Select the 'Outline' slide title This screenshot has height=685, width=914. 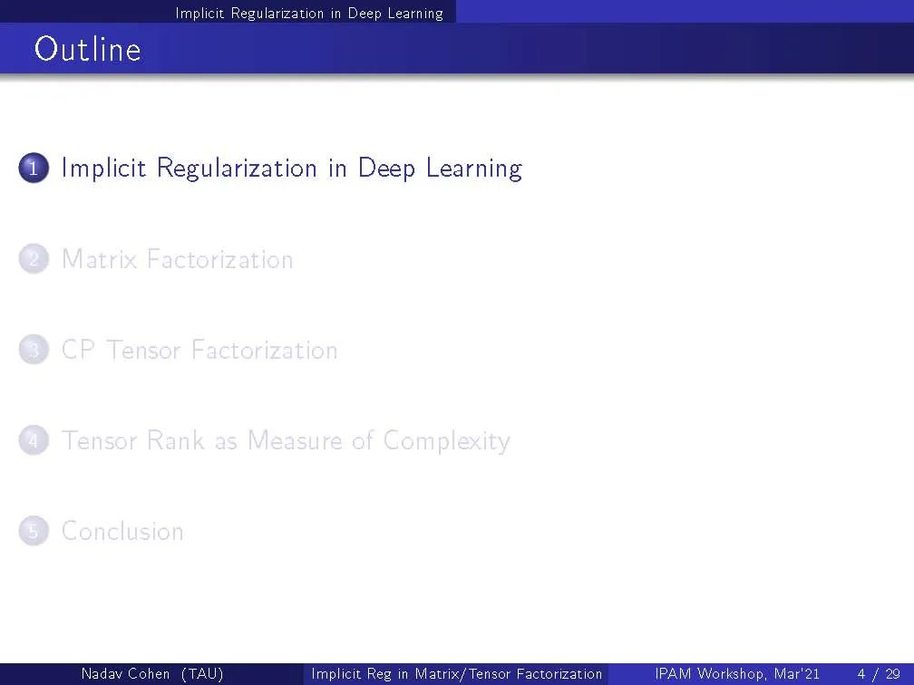pos(87,49)
